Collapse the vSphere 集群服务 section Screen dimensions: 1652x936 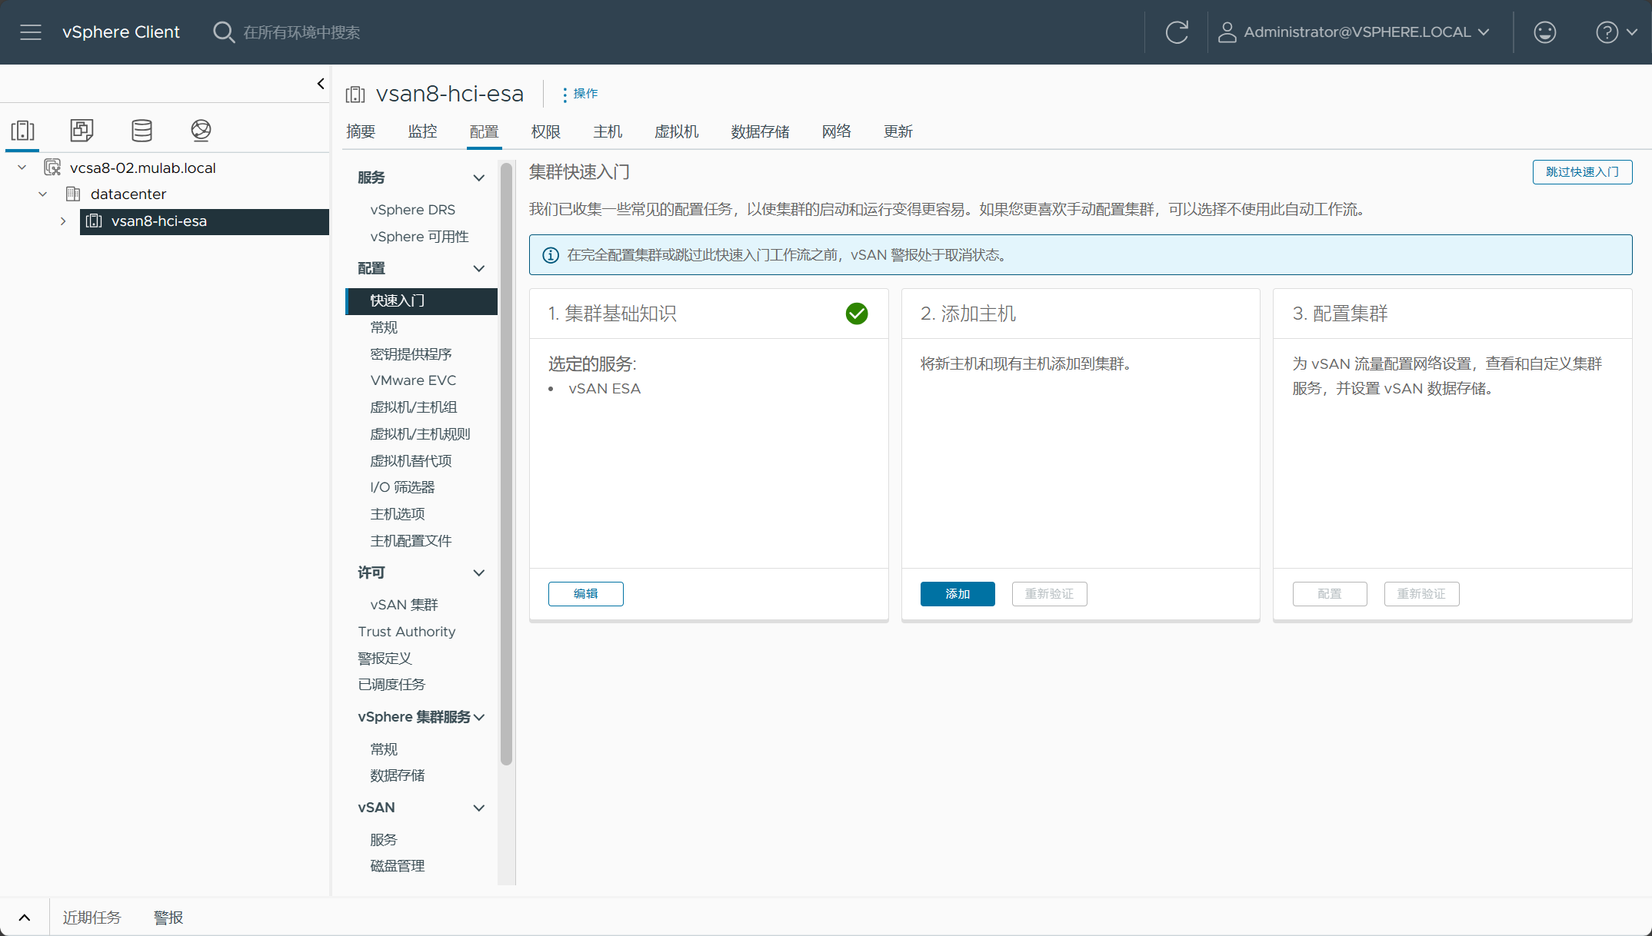[x=480, y=718]
